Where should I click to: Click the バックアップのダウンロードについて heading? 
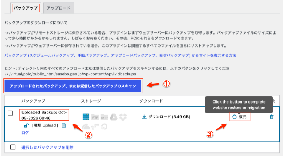coord(36,23)
